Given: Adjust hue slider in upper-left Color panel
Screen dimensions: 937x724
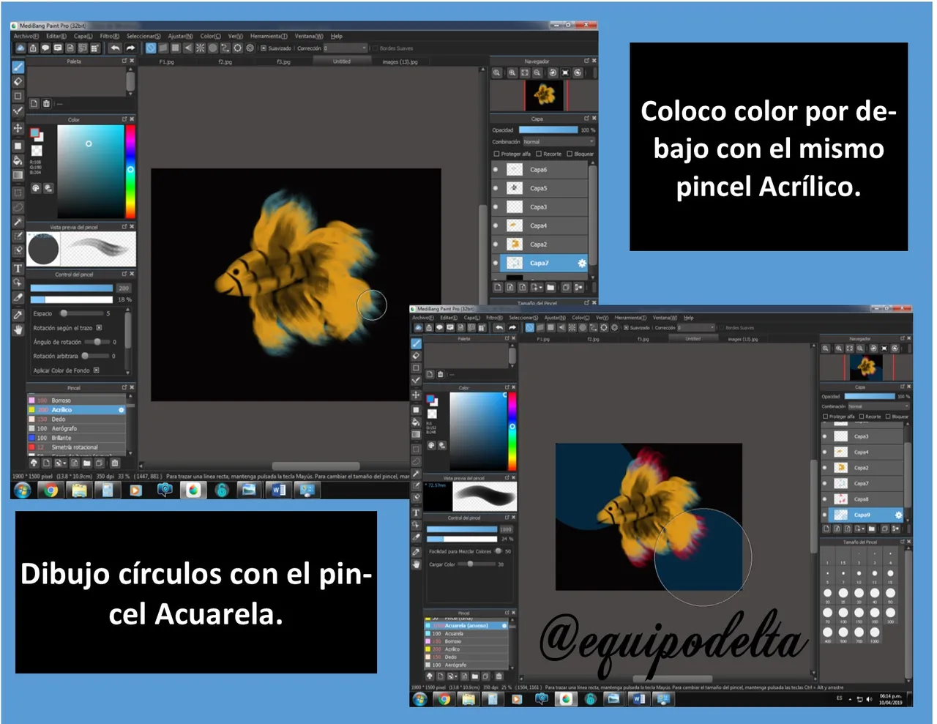Looking at the screenshot, I should coord(130,172).
